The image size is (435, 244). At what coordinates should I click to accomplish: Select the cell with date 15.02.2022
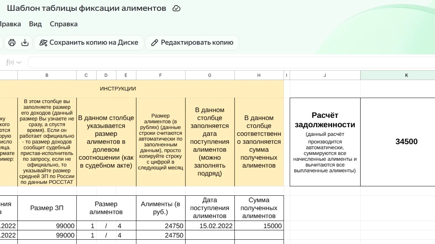[x=210, y=226]
